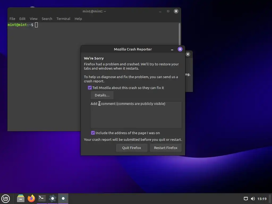
Task: Open the View menu in Terminal
Action: point(33,19)
